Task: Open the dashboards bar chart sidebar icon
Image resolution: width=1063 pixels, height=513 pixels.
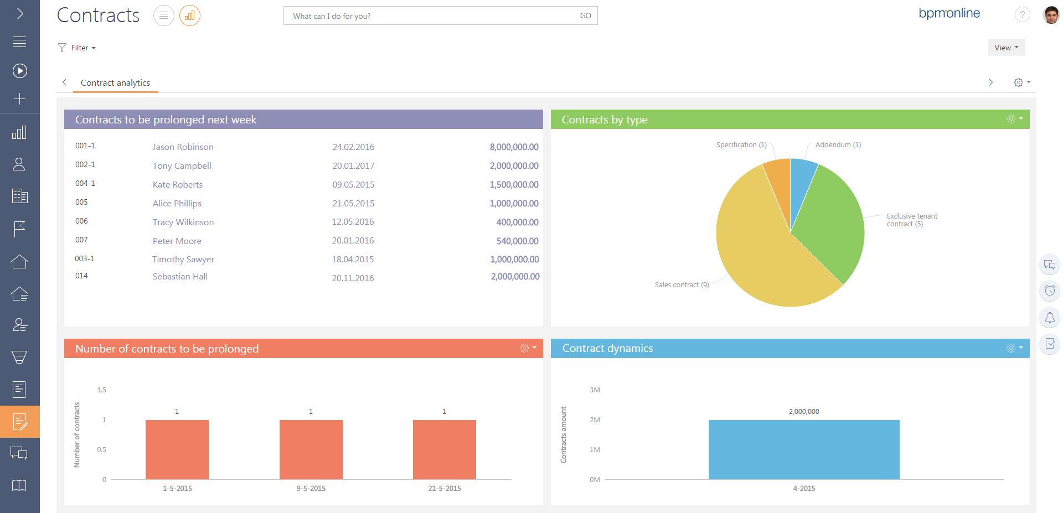Action: pos(19,132)
